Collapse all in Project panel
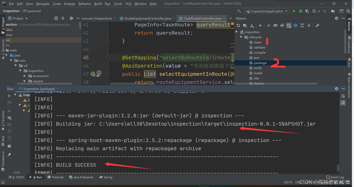354x187 pixels. [63, 18]
